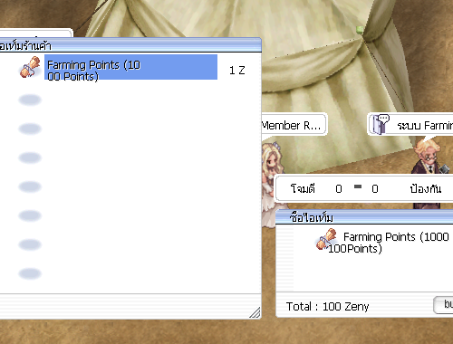Click the first empty slot under Farming Points
Viewport: 453px width, 344px height.
click(x=30, y=100)
